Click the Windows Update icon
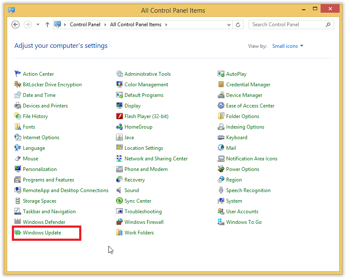The width and height of the screenshot is (346, 278). 18,233
